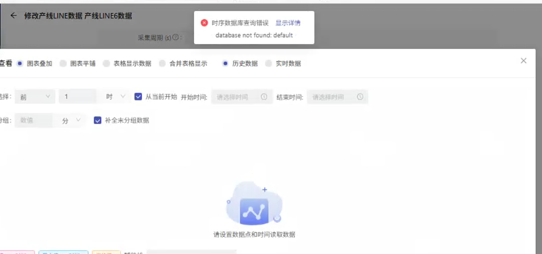Expand the 前 time direction dropdown
This screenshot has width=542, height=254.
pos(35,97)
